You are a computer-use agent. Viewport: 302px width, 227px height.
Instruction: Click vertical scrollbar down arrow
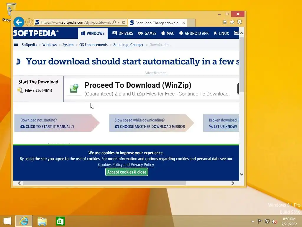click(242, 174)
